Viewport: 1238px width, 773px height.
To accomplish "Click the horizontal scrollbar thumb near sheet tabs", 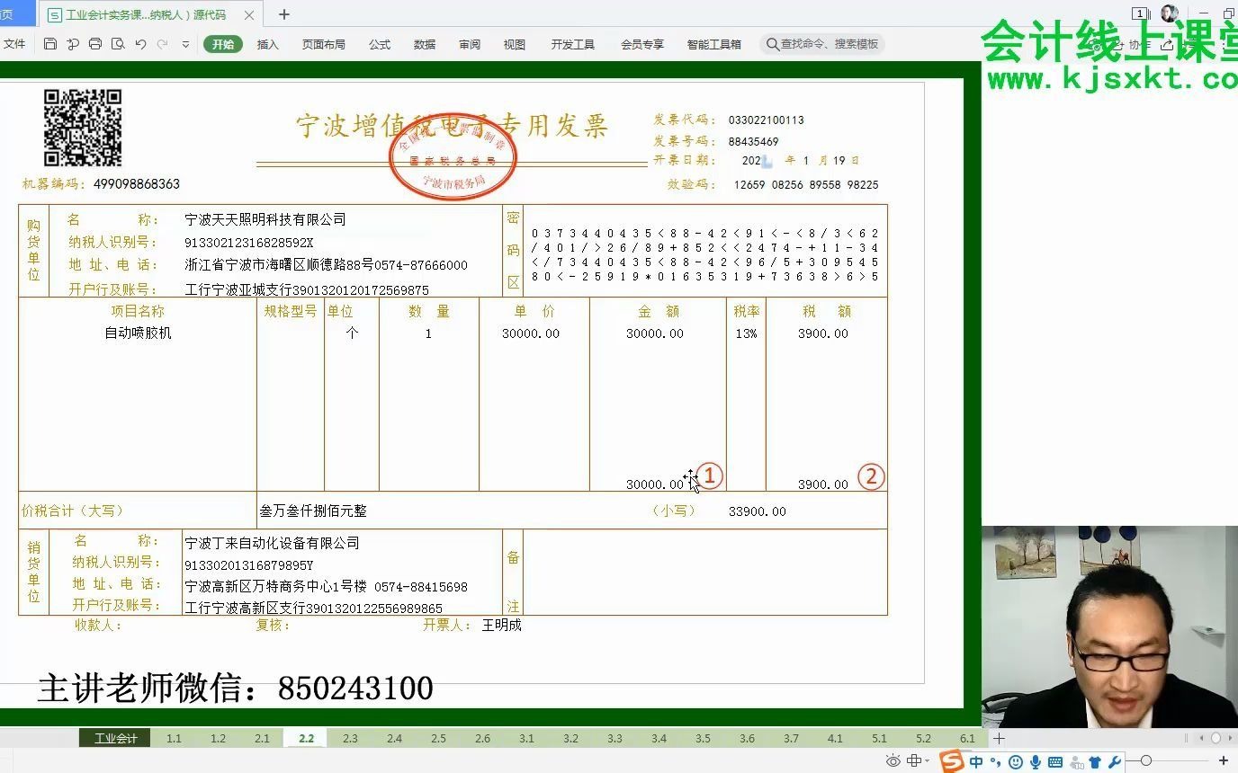I will (1216, 738).
